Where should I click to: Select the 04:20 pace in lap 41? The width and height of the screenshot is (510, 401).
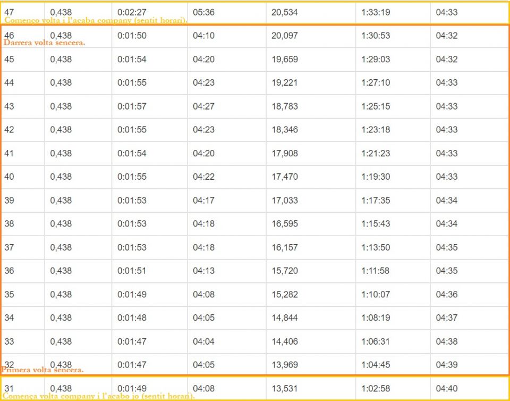coord(203,153)
